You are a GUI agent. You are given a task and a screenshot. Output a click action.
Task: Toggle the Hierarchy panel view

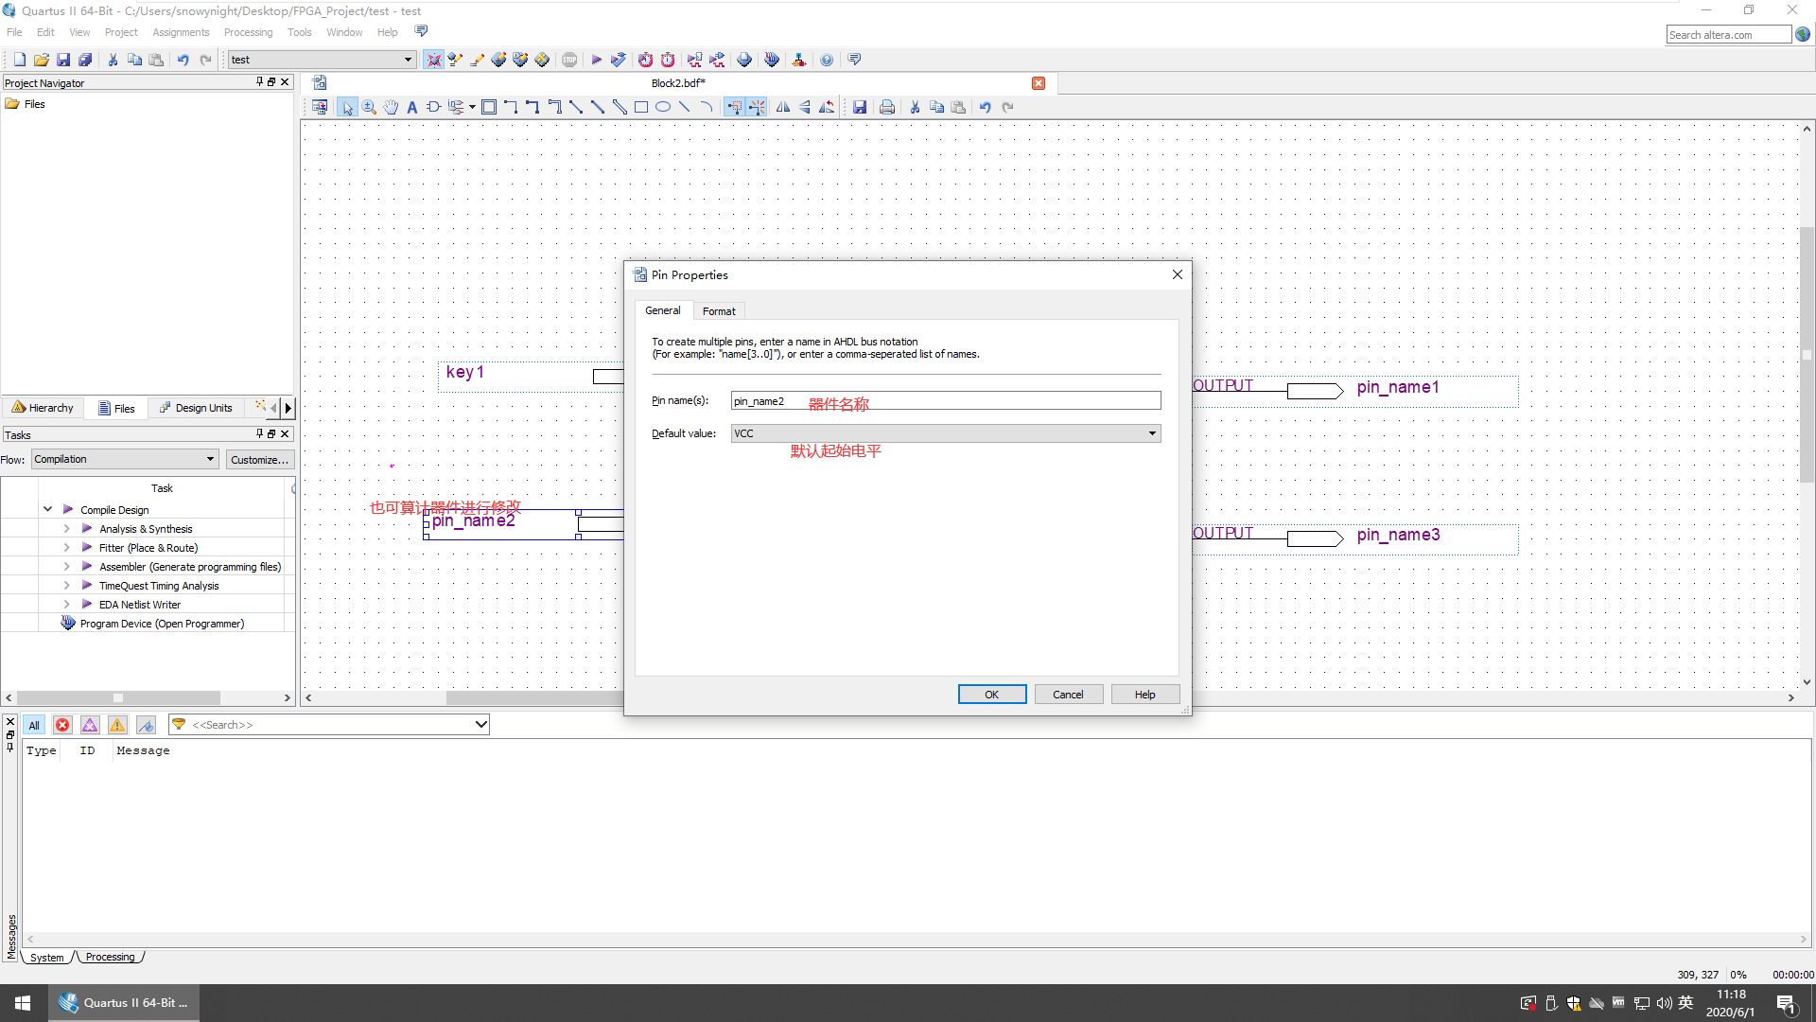coord(42,407)
